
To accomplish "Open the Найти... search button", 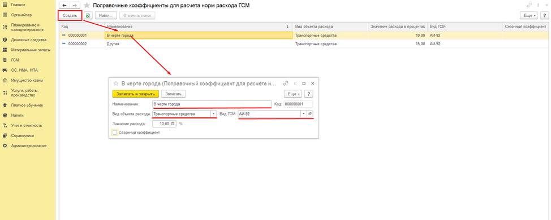I will tap(106, 15).
